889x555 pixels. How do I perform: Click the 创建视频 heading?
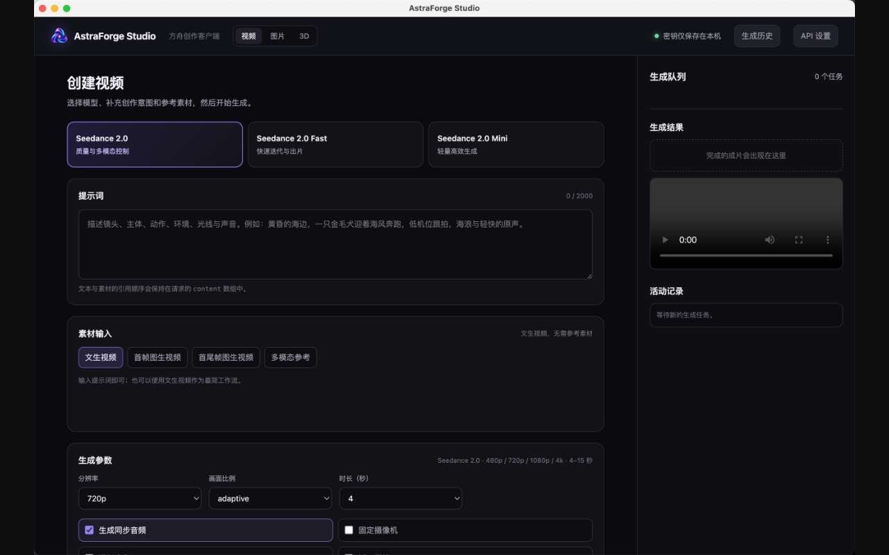pos(95,83)
